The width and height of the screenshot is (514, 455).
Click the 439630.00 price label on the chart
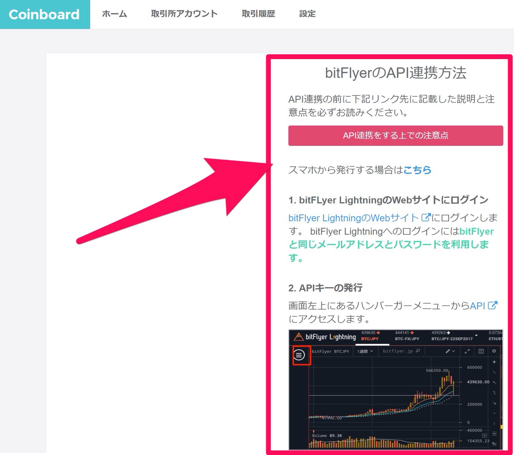[478, 382]
